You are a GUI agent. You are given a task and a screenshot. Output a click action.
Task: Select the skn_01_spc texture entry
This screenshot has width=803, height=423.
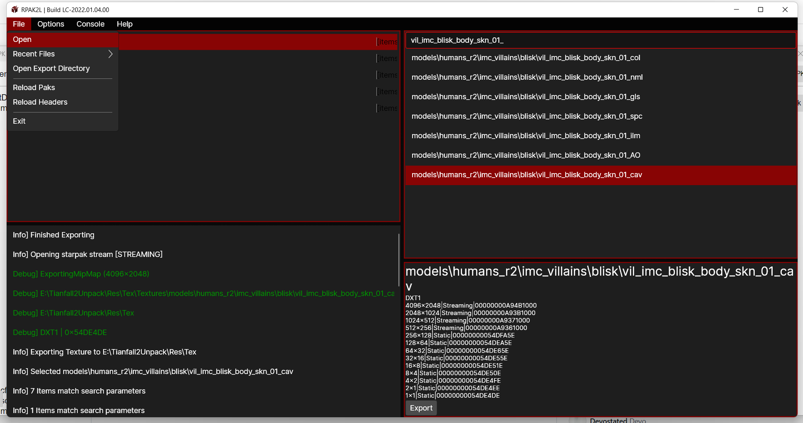click(527, 116)
